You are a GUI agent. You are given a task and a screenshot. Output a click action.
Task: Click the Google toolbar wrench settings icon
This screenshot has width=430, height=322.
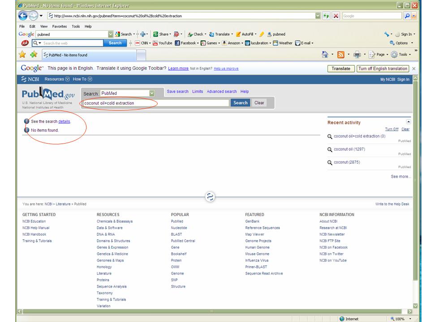coord(387,34)
